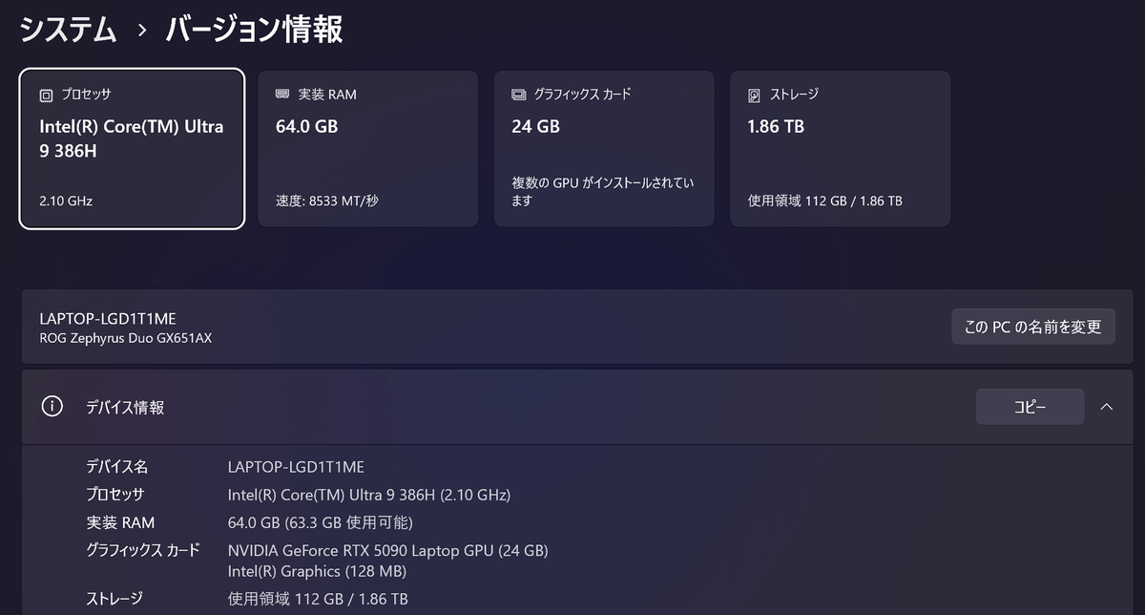
Task: Click 複数の GPU がインストールされています text
Action: [x=602, y=192]
